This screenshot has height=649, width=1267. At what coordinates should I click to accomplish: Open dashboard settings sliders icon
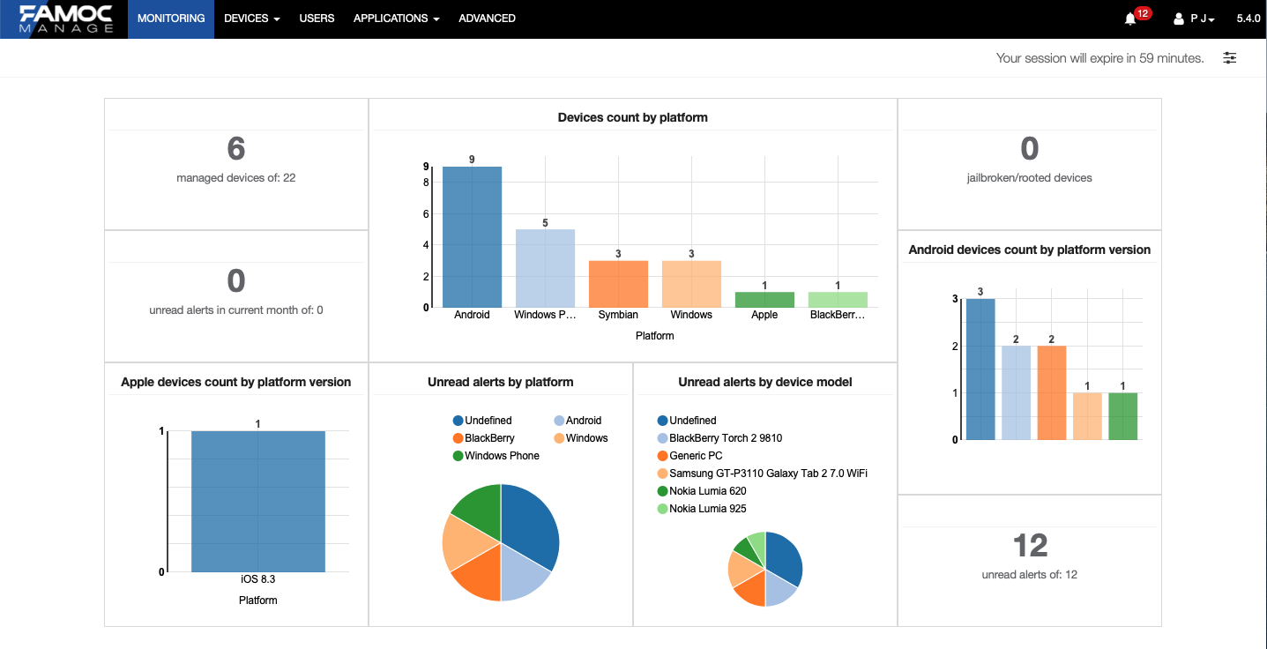[x=1230, y=58]
